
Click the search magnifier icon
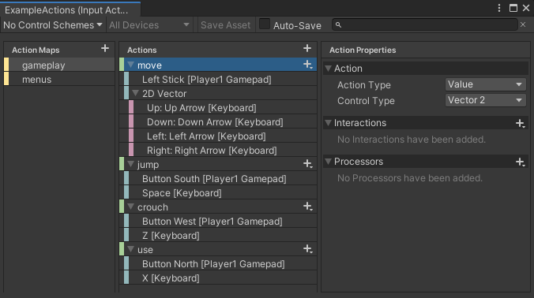[x=338, y=24]
